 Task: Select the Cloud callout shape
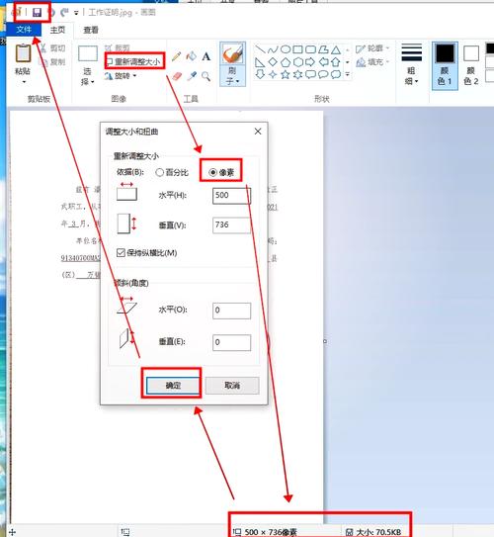tap(336, 74)
